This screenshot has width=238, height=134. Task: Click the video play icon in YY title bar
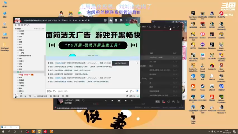click(x=106, y=20)
